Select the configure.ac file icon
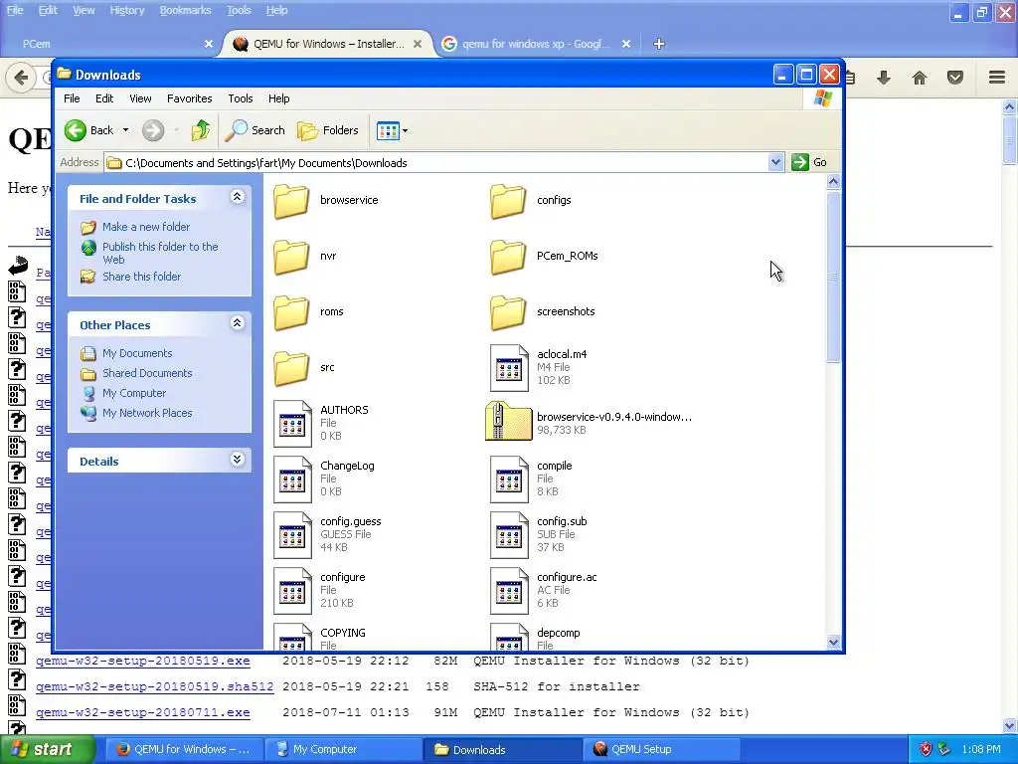This screenshot has height=764, width=1018. tap(509, 591)
